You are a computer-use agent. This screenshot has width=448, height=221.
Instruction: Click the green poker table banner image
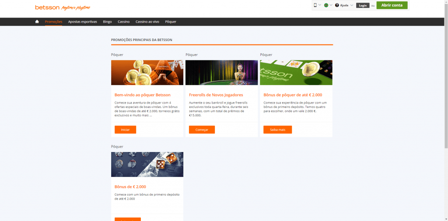coord(296,73)
